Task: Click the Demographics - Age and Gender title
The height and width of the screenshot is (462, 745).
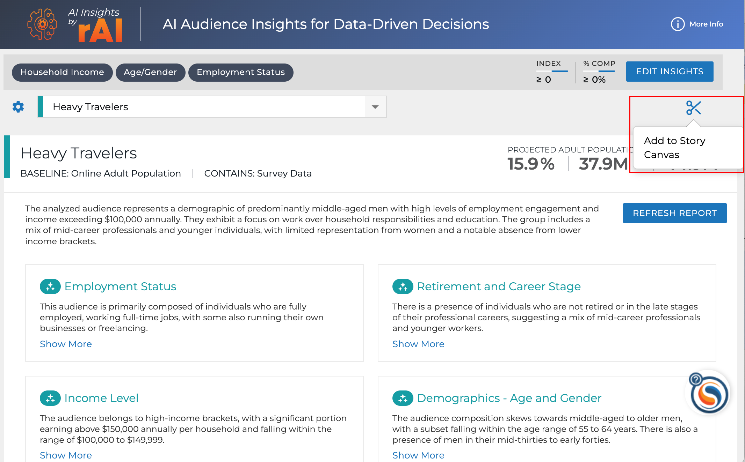Action: (509, 398)
